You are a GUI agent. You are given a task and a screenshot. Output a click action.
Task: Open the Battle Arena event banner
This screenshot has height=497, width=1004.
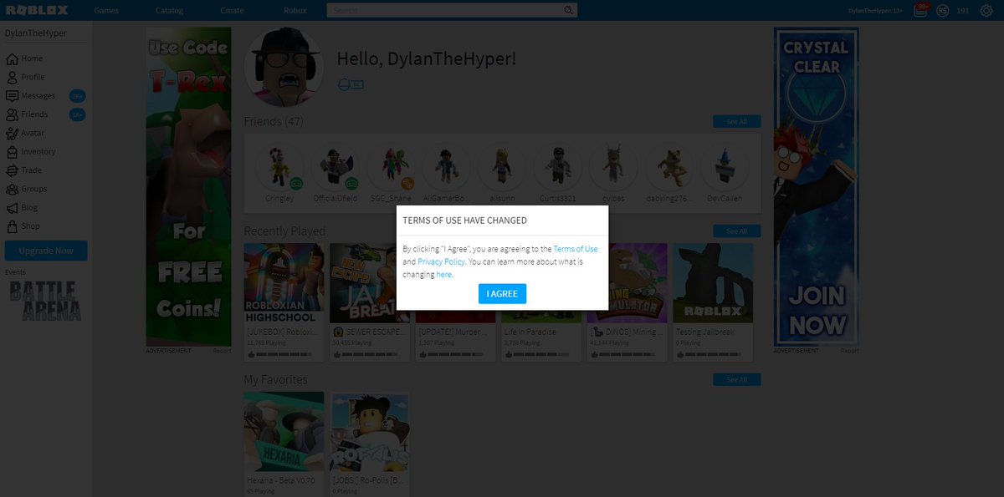click(x=46, y=302)
